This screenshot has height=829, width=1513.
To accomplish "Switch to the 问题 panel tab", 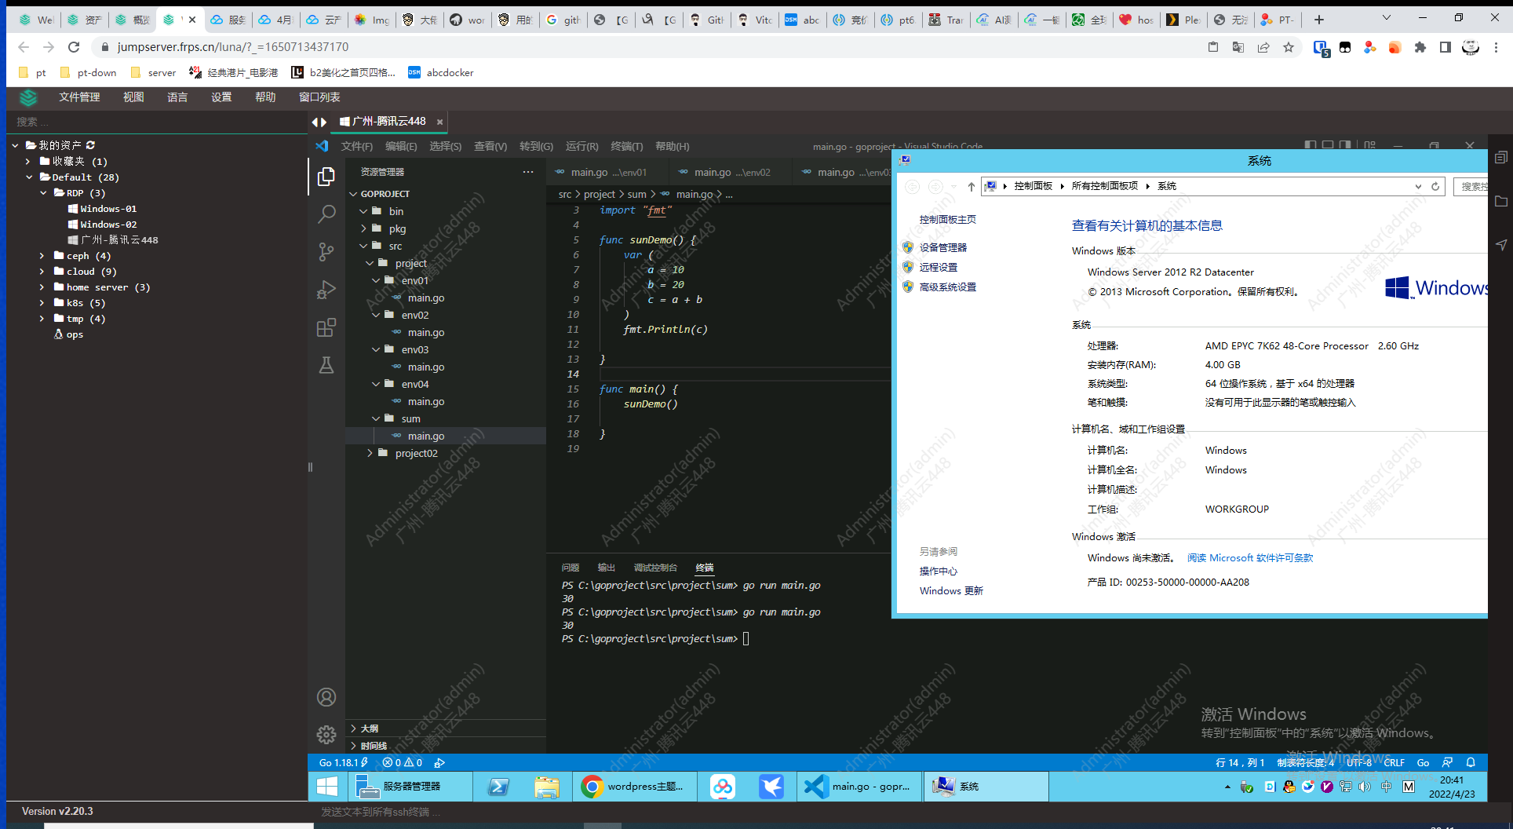I will pos(571,568).
